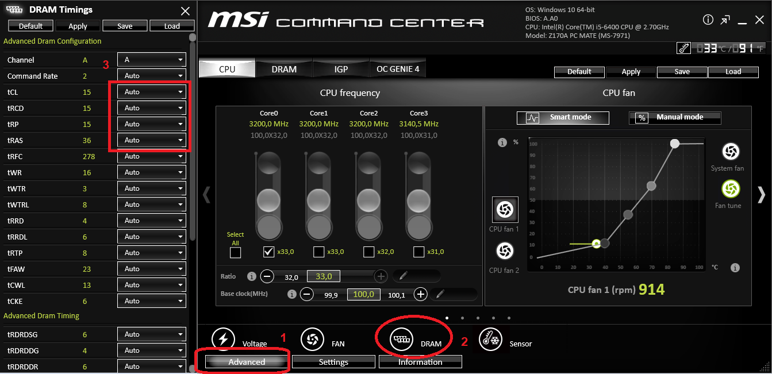Viewport: 772px width, 374px height.
Task: Choose the System fan icon
Action: (x=731, y=152)
